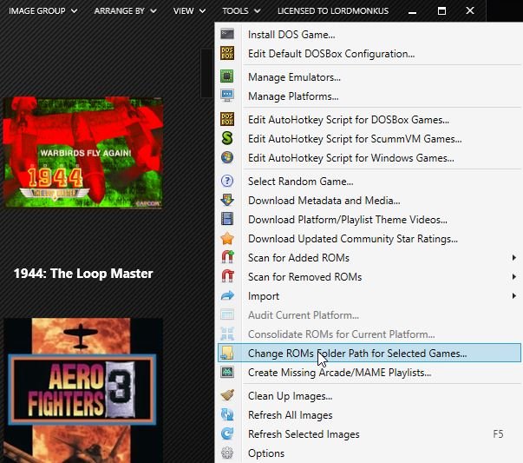Click the 1944: The Loop Master title text
Image resolution: width=523 pixels, height=463 pixels.
(83, 274)
